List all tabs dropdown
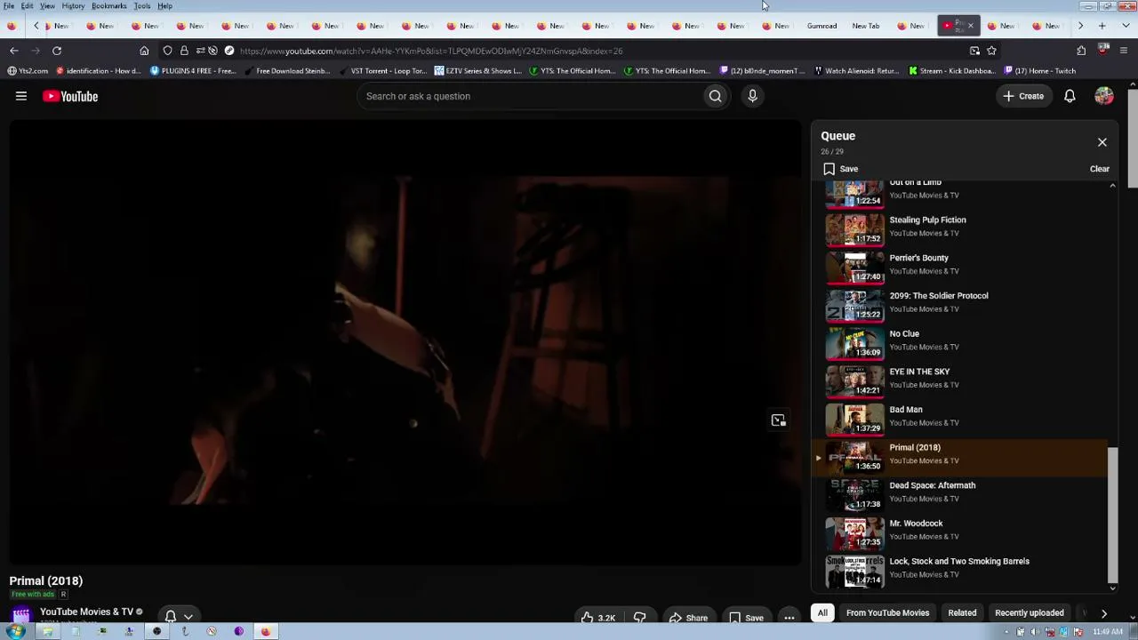This screenshot has width=1138, height=640. (1124, 26)
